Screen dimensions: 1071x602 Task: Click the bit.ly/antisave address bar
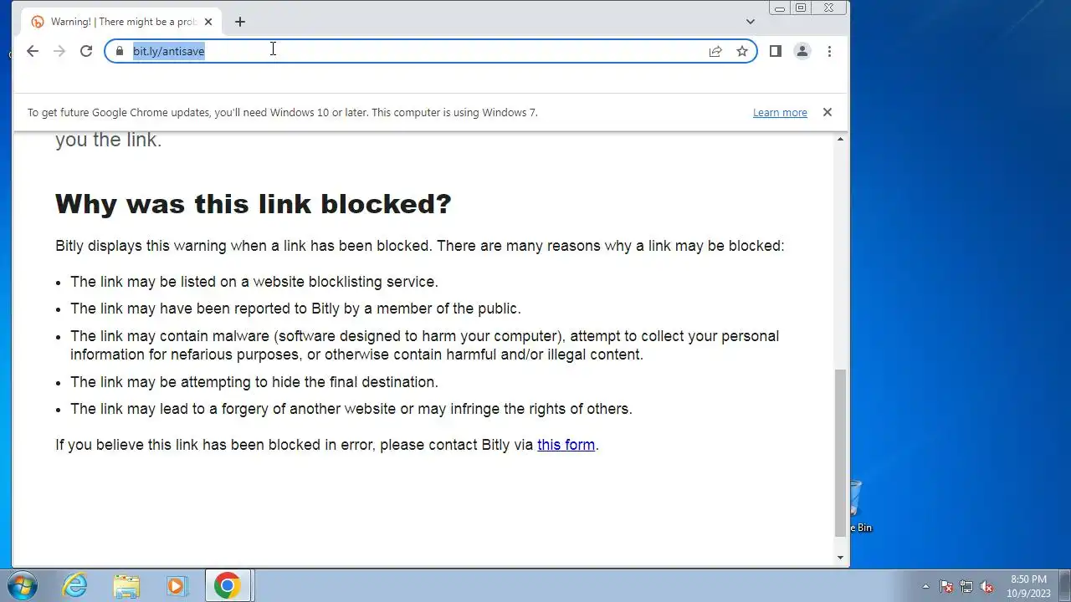418,51
